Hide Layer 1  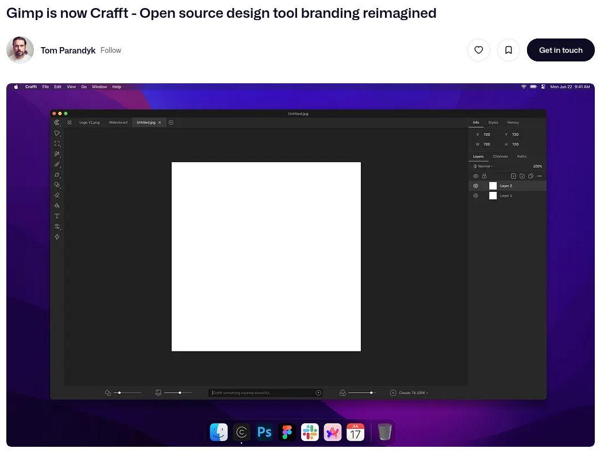[476, 195]
